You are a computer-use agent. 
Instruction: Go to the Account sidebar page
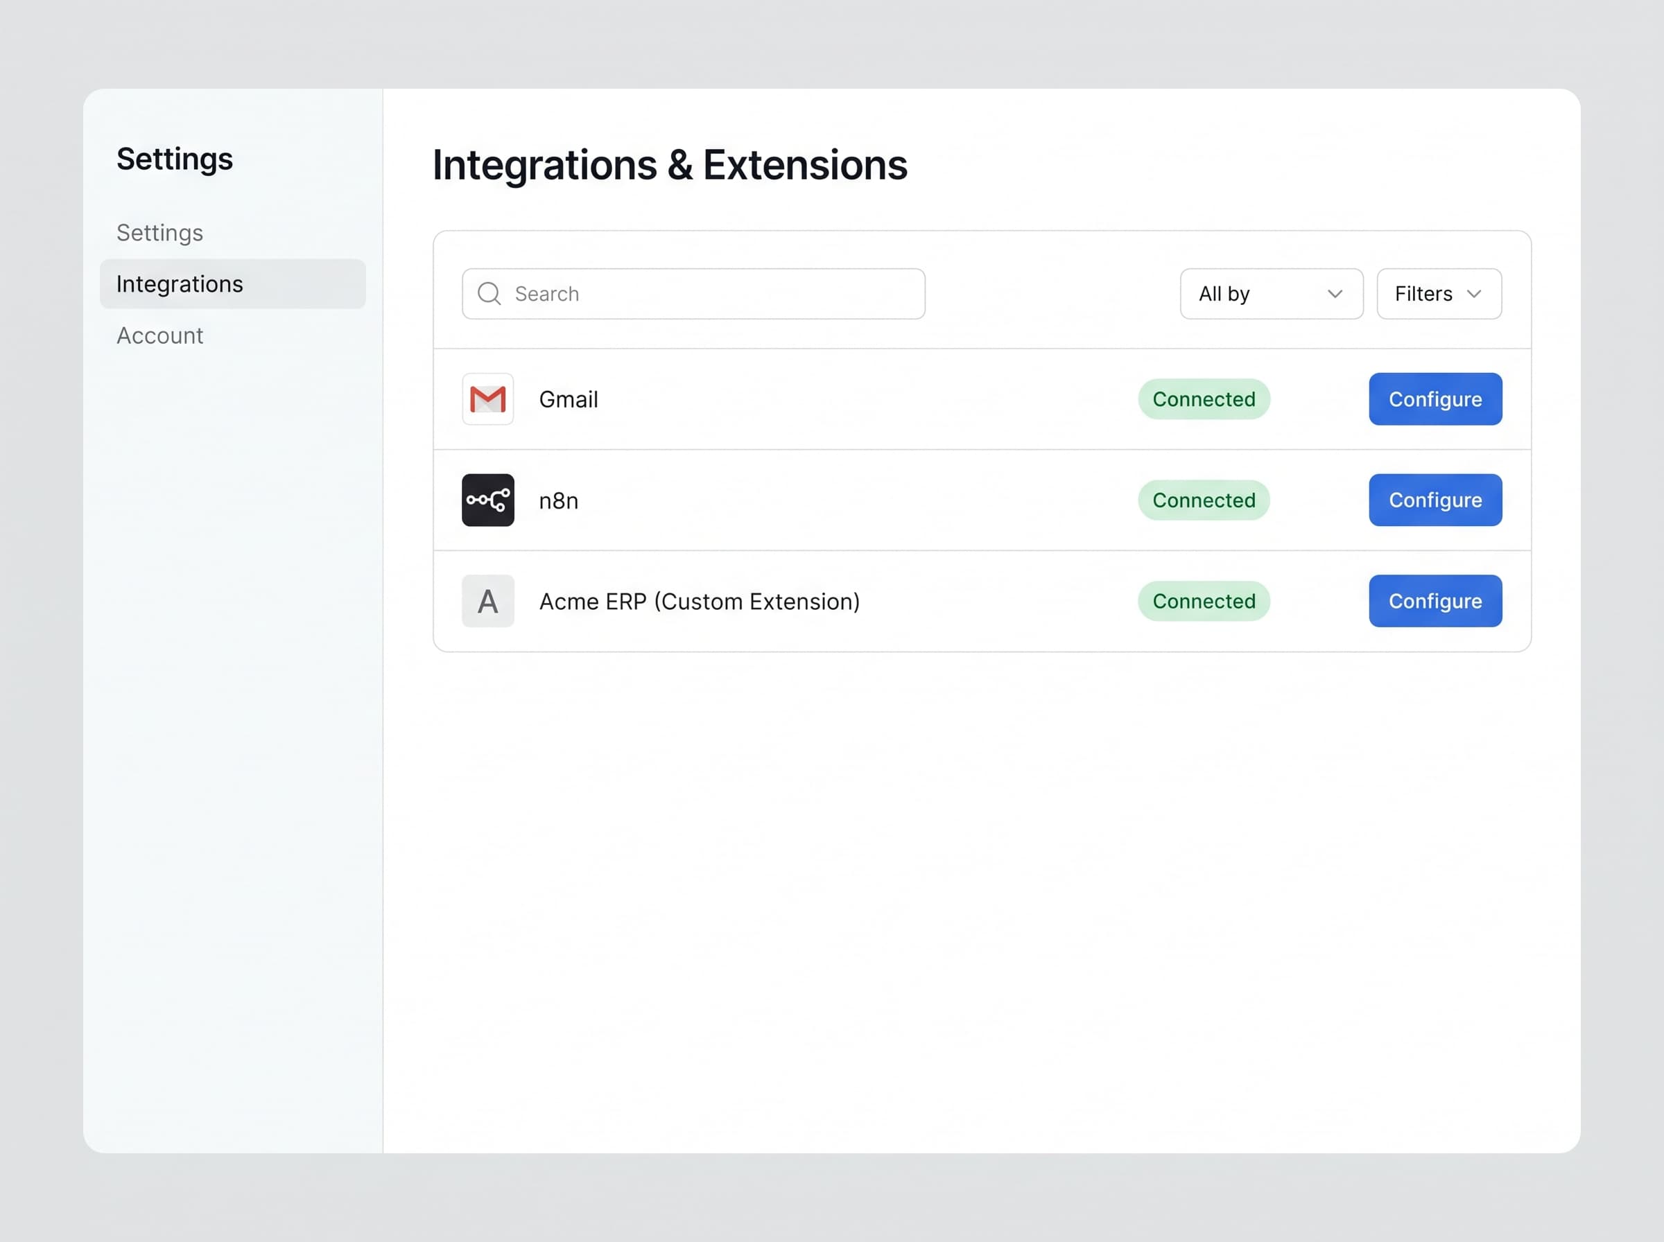160,335
